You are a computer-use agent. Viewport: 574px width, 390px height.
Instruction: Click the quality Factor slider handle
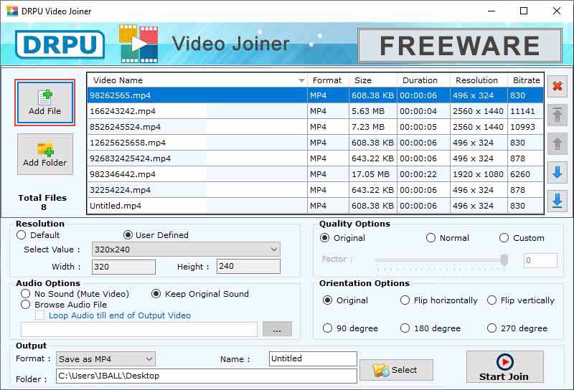click(504, 260)
